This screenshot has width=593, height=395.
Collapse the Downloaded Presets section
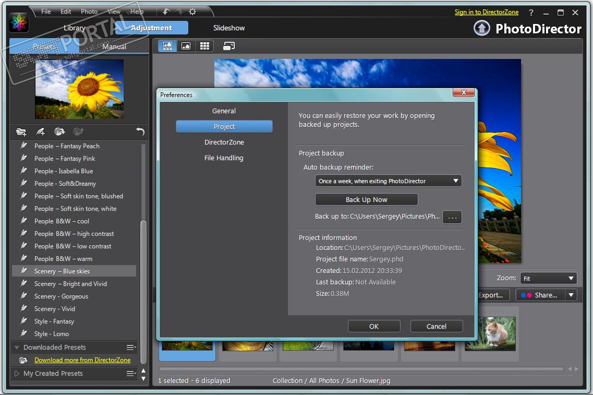17,347
